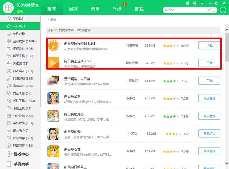
Task: Open 视频软件 (506) camera icon
Action: (x=9, y=49)
